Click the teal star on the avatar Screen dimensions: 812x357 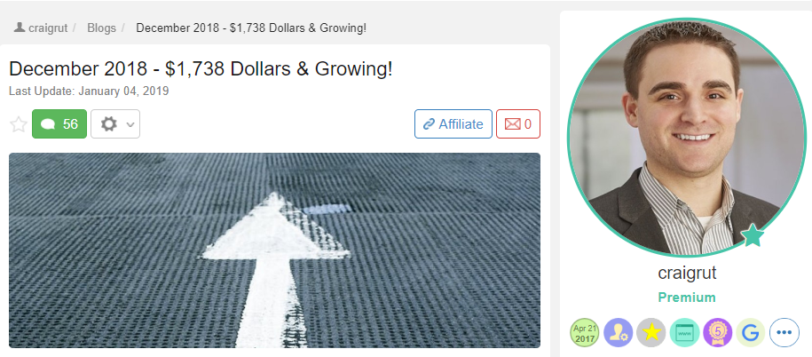[x=753, y=235]
